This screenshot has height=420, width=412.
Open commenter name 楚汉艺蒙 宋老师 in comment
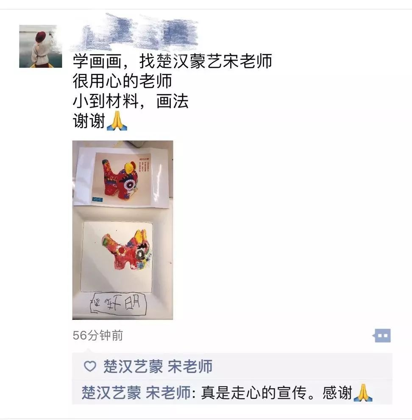pyautogui.click(x=136, y=393)
